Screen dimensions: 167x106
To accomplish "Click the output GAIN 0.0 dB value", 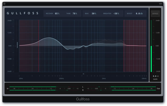I will [x=156, y=76].
